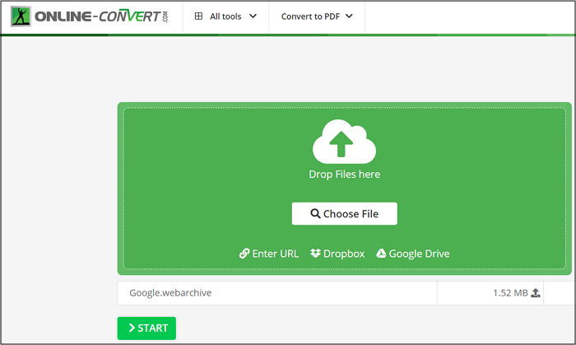This screenshot has height=345, width=576.
Task: Click the grid icon beside All tools
Action: 198,16
